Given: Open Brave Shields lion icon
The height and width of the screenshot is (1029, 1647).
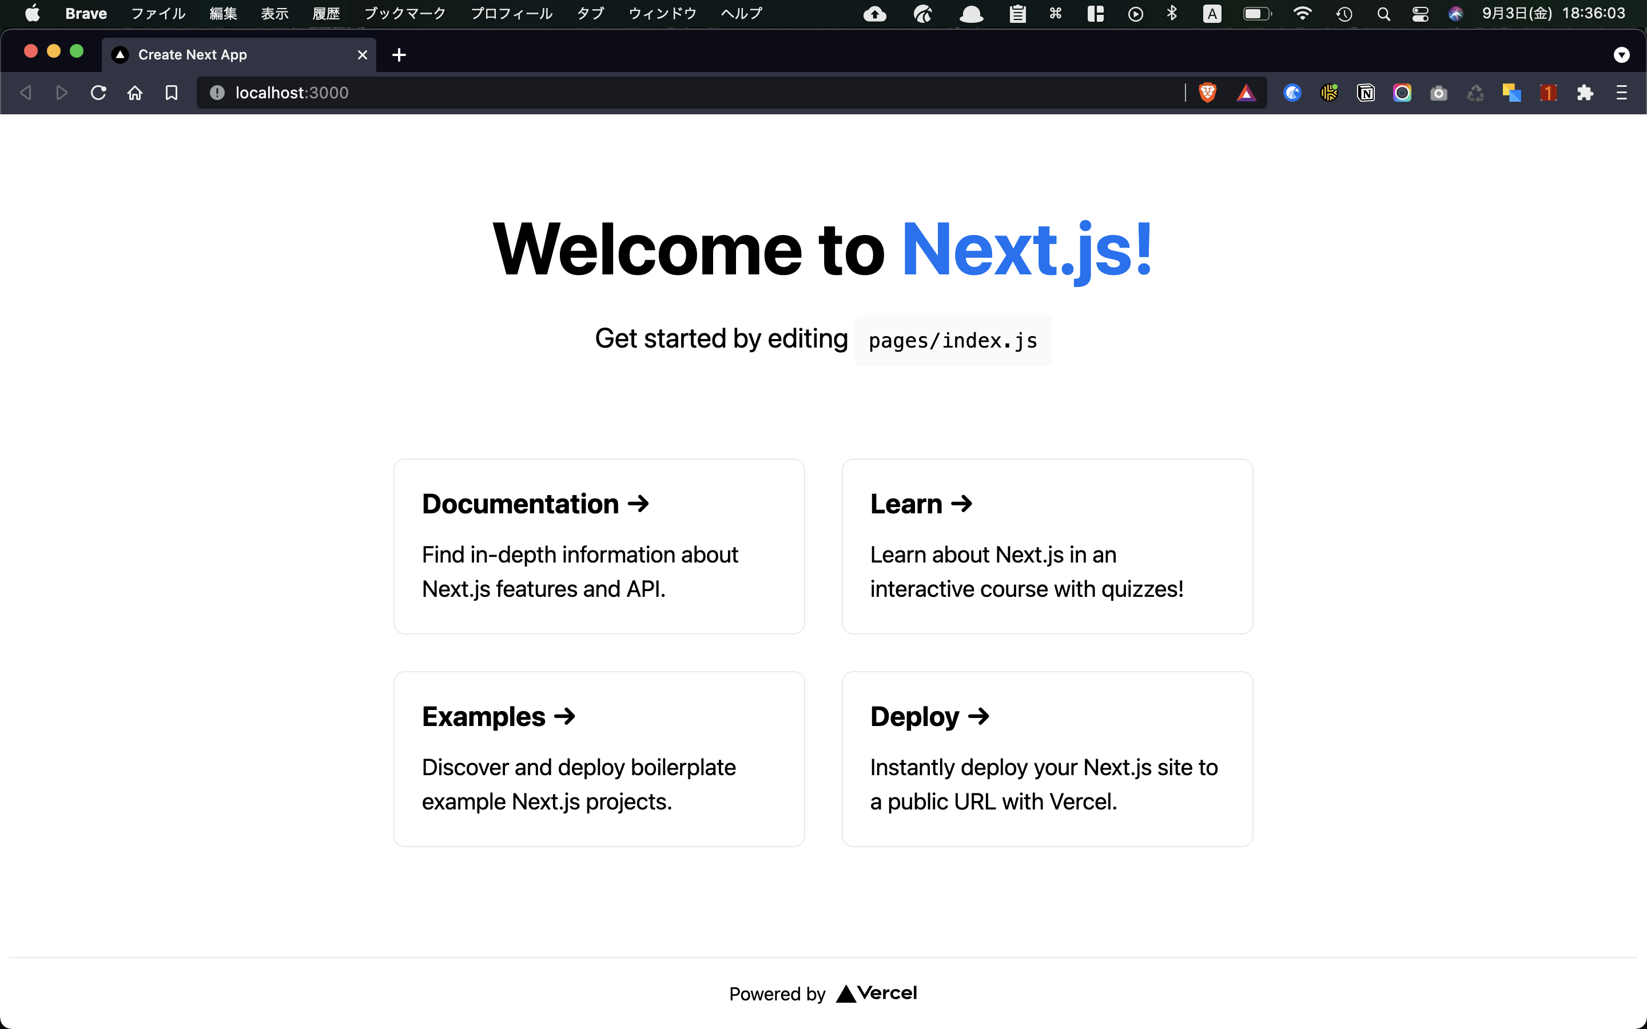Looking at the screenshot, I should click(1207, 93).
